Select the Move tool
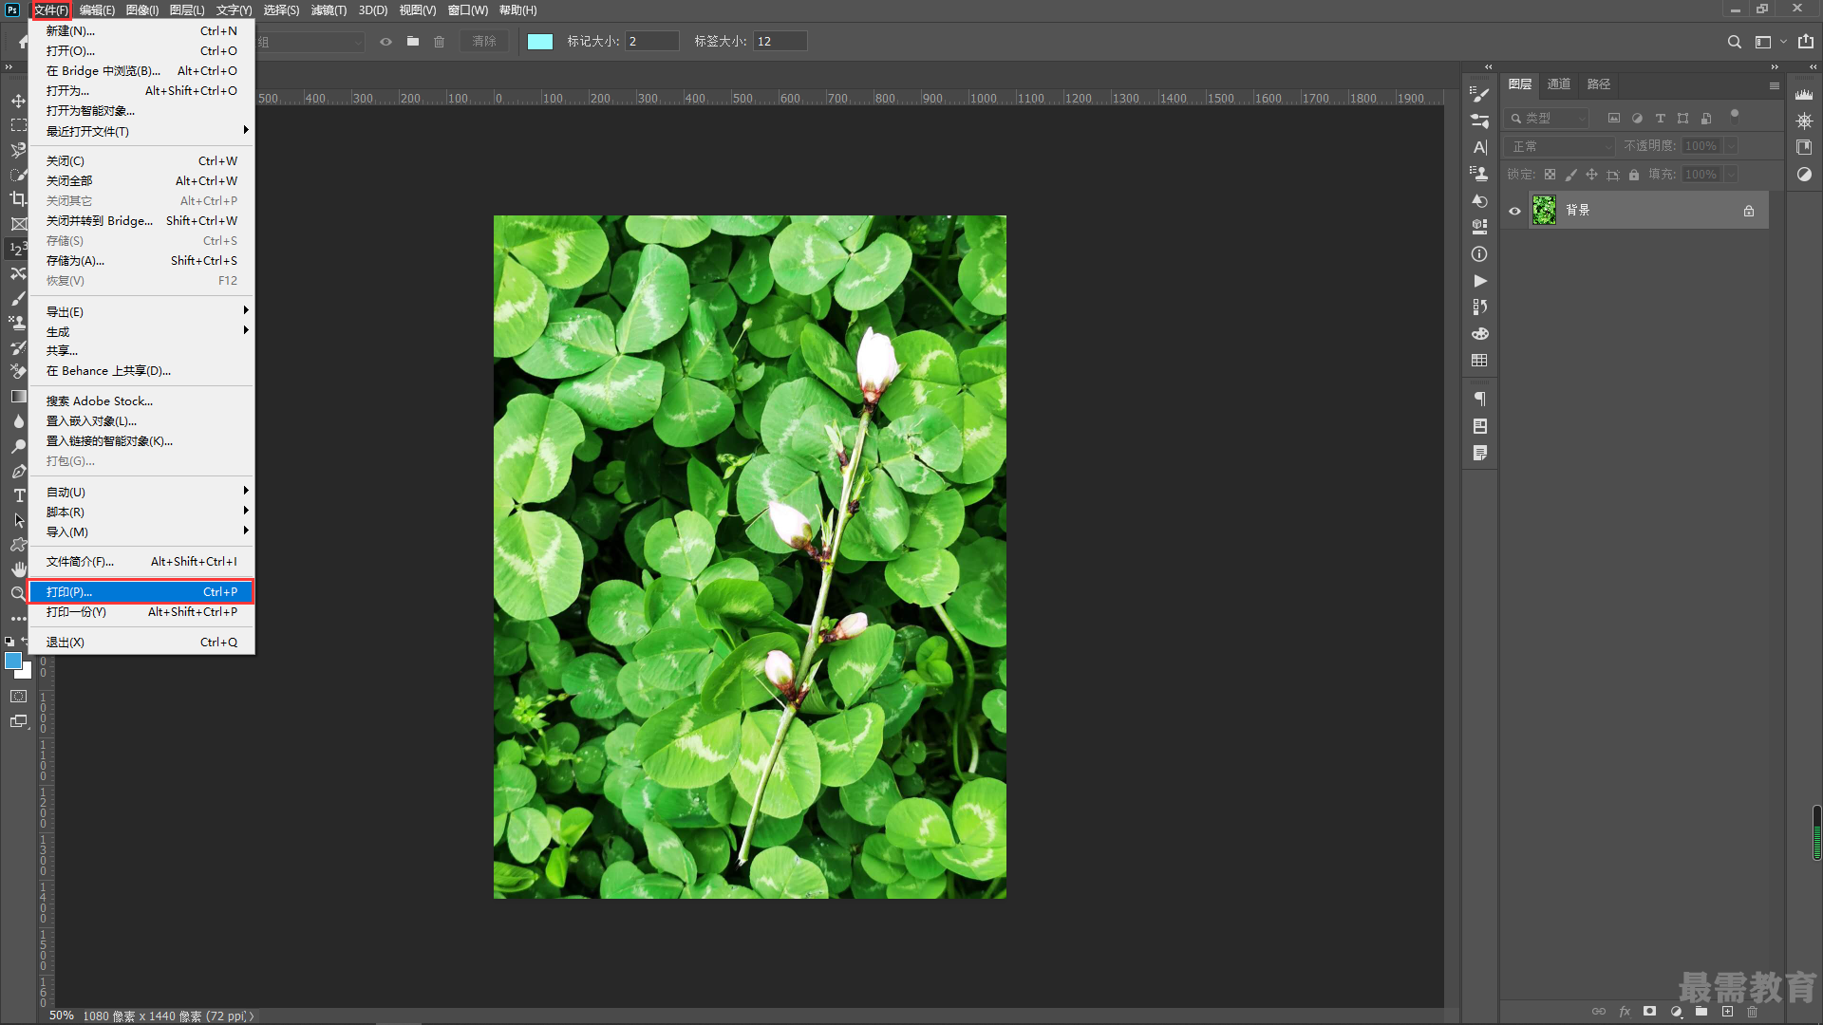This screenshot has width=1823, height=1025. click(x=18, y=101)
